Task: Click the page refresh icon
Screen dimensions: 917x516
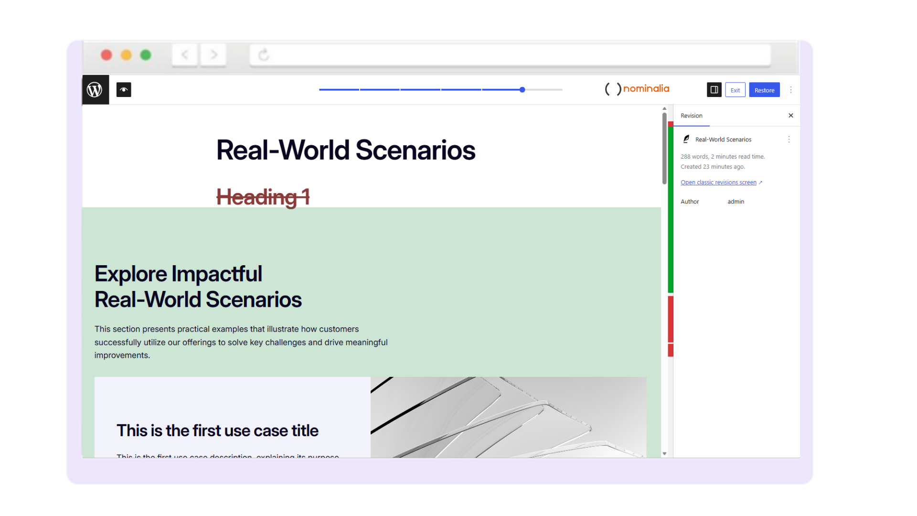Action: click(264, 55)
